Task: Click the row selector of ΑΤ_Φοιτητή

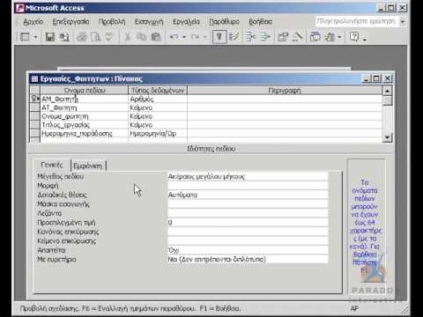Action: (35, 107)
